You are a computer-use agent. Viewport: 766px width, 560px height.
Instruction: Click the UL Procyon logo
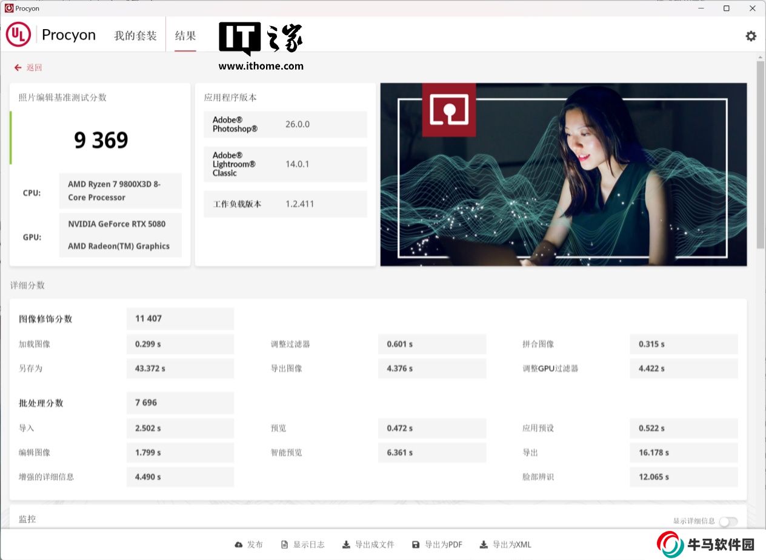(x=18, y=35)
